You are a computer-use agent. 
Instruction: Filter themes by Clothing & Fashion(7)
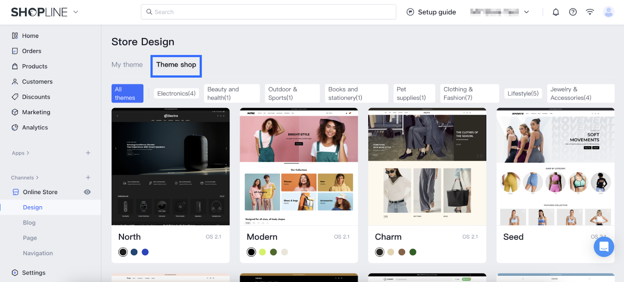coord(470,93)
